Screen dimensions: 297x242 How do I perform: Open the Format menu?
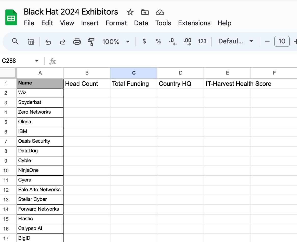tap(116, 23)
